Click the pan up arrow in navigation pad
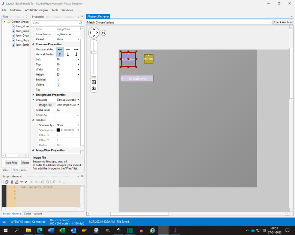Viewport: 295px width, 235px height. 94,29
